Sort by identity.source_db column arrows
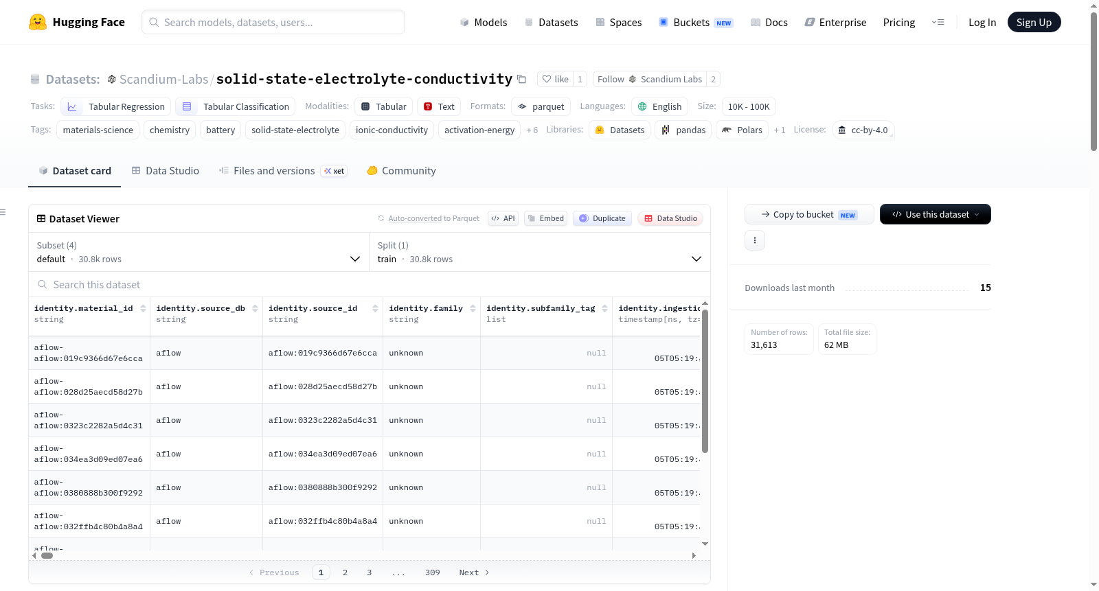This screenshot has width=1099, height=591. [255, 309]
